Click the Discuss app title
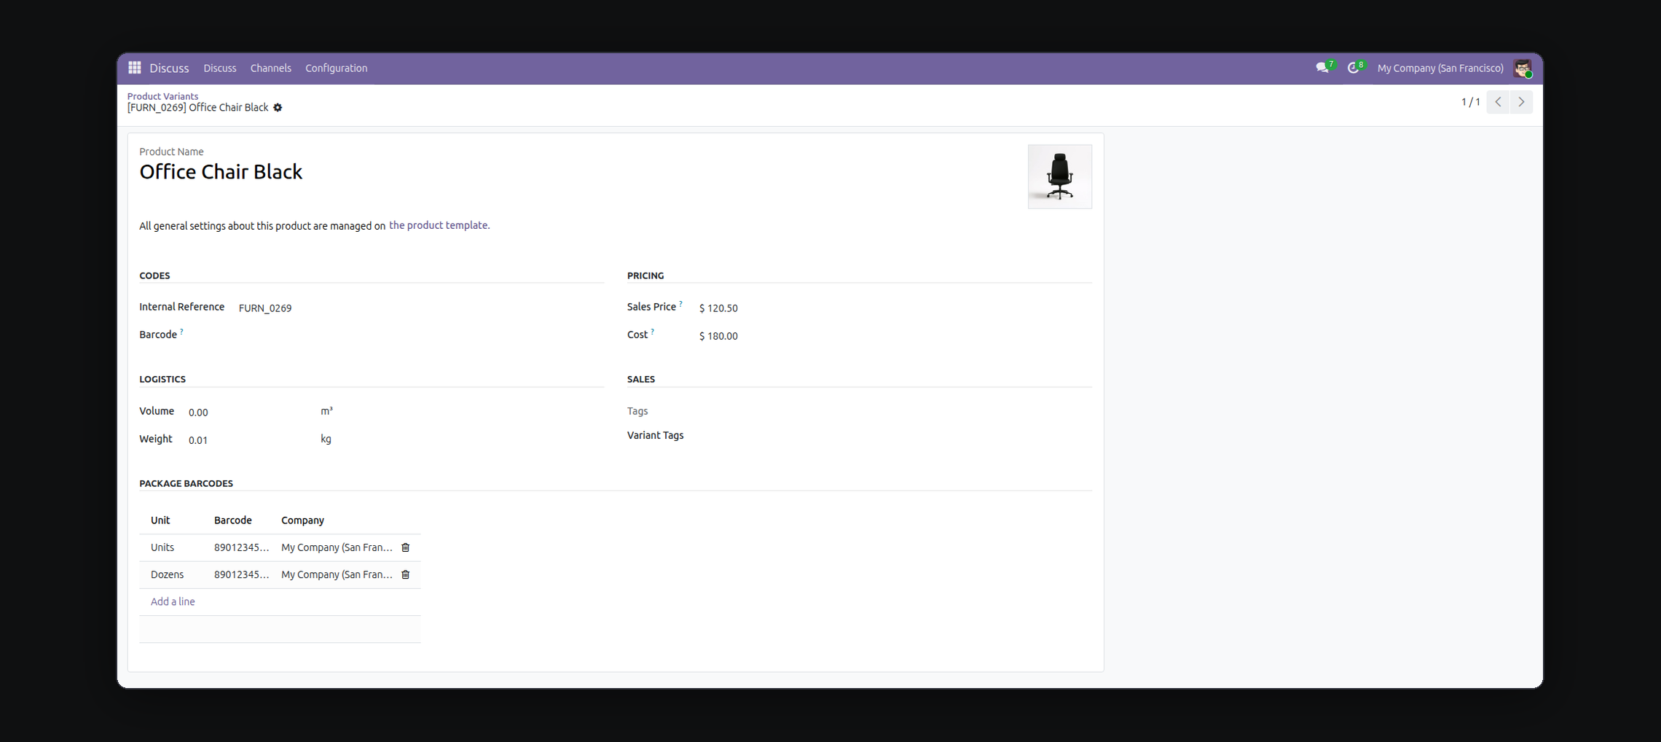The width and height of the screenshot is (1661, 742). pyautogui.click(x=169, y=68)
